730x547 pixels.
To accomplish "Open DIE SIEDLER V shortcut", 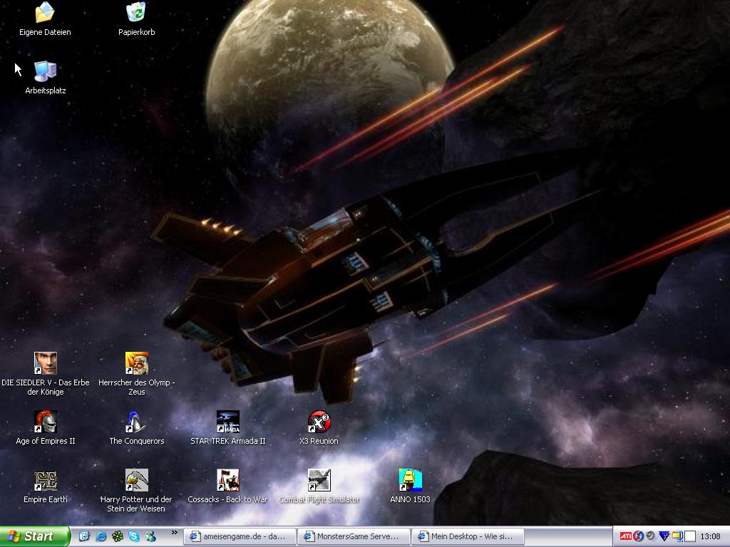I will click(46, 363).
